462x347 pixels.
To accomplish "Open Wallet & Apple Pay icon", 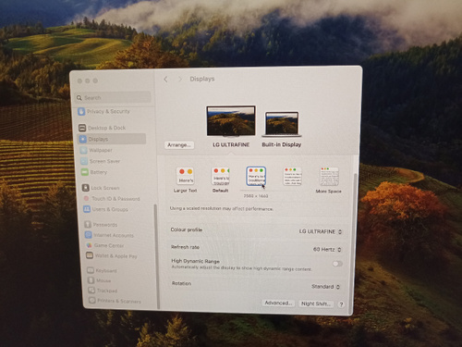I will 90,255.
